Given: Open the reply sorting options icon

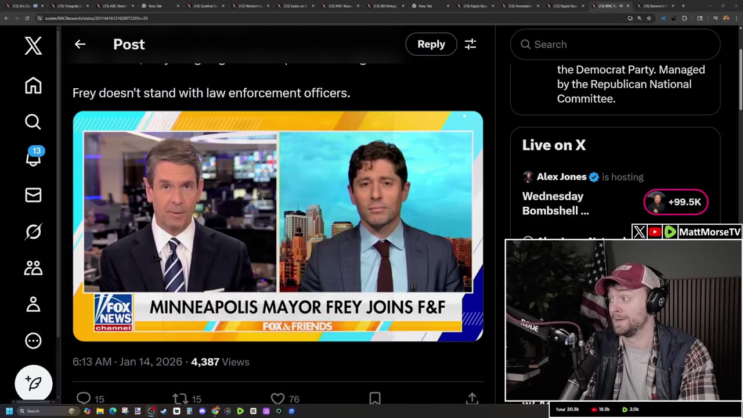Looking at the screenshot, I should click(470, 44).
